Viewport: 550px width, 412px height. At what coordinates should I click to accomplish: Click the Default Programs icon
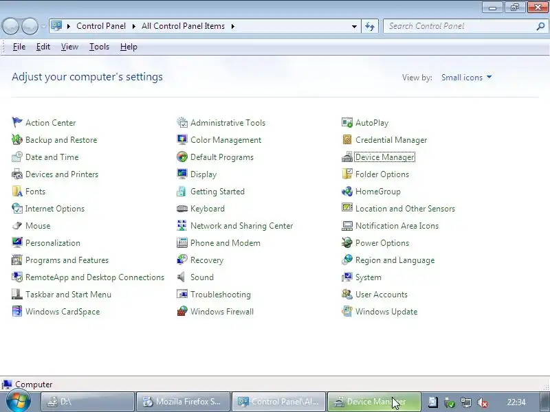tap(182, 157)
